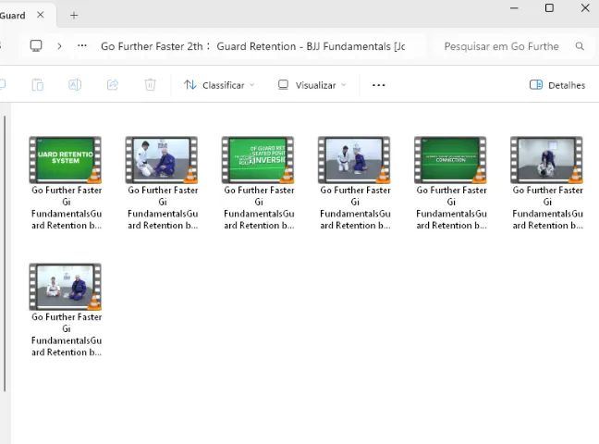
Task: Open the Classificar sort dropdown
Action: coord(219,85)
